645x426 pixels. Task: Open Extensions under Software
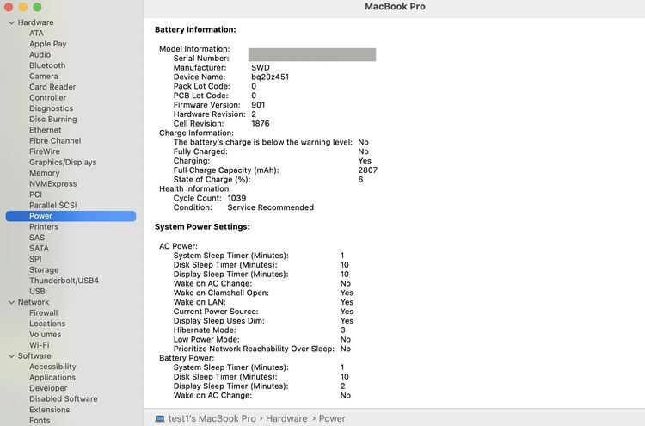pyautogui.click(x=49, y=410)
